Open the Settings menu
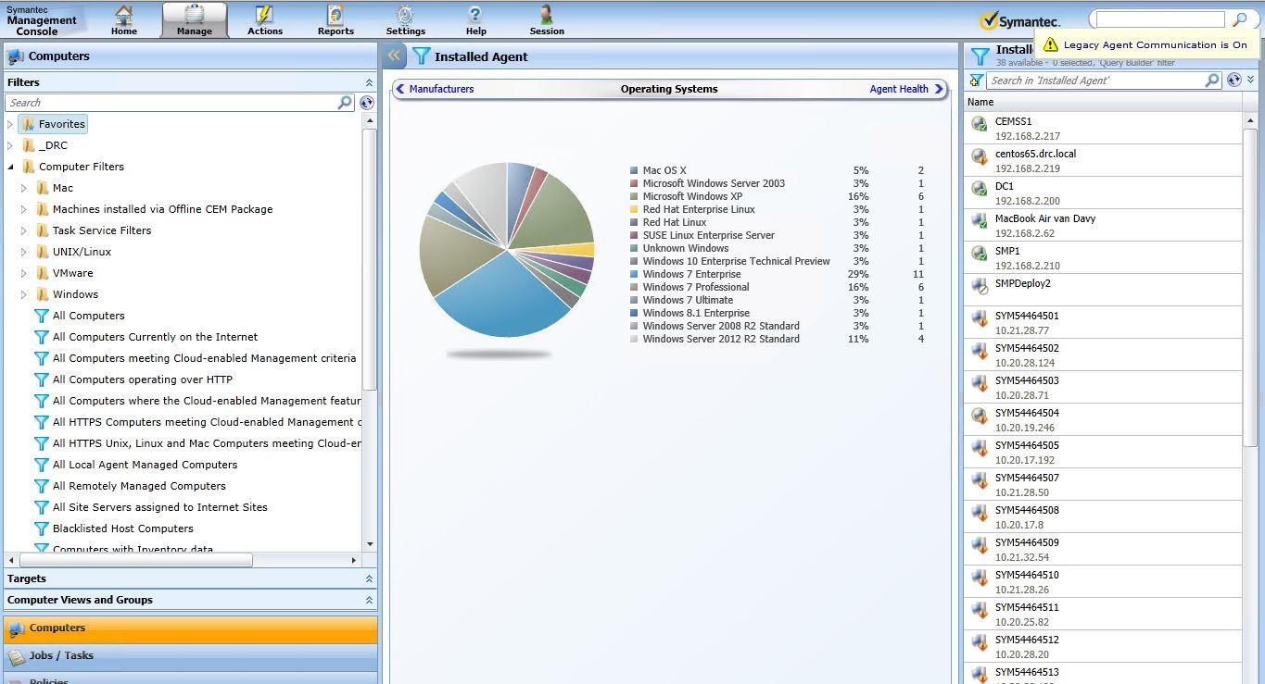 click(405, 20)
